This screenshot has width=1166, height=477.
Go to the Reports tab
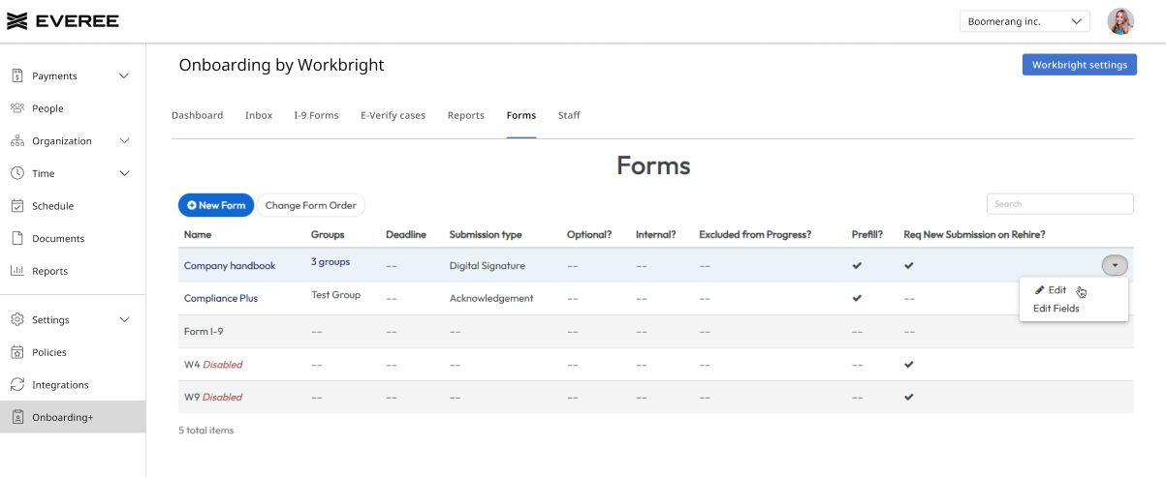click(466, 115)
